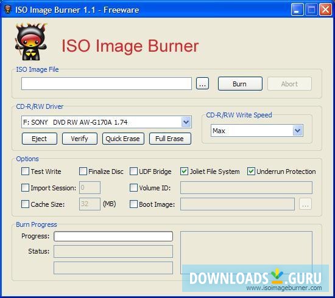Viewport: 335px width, 298px height.
Task: Enable Volume ID checkbox
Action: click(134, 188)
